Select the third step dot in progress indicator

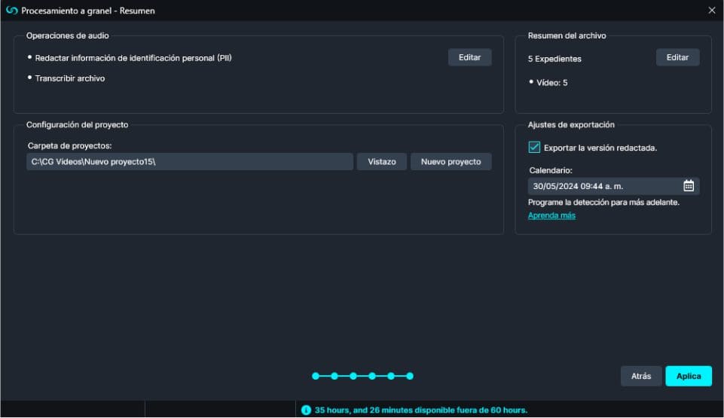(353, 376)
